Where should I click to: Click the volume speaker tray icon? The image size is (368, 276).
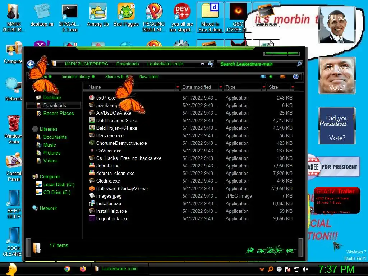(305, 269)
